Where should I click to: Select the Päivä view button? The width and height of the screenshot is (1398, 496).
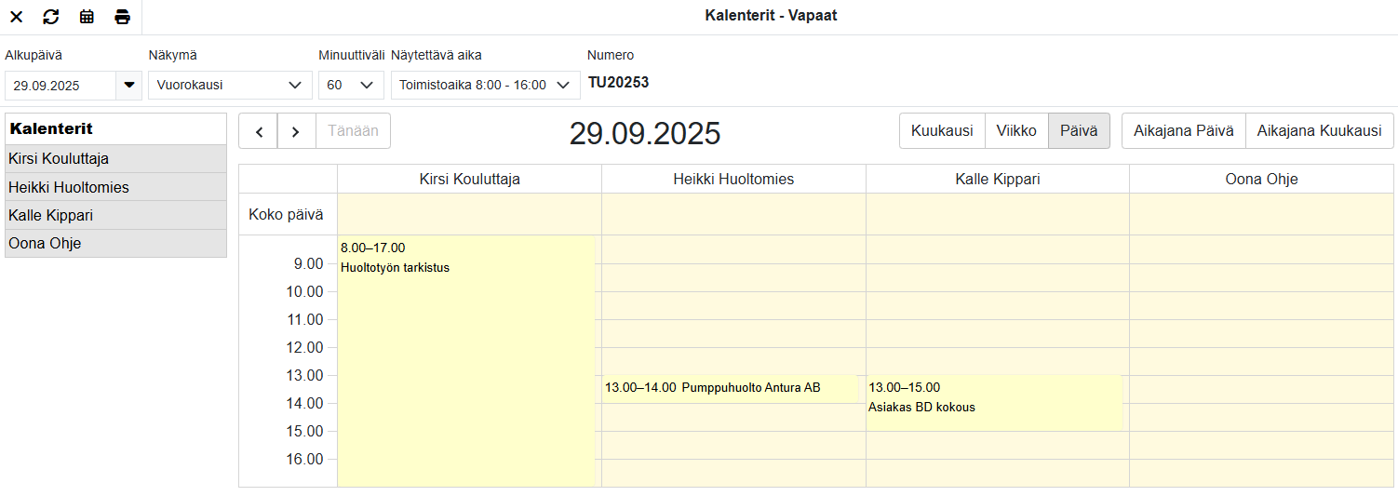pos(1079,131)
